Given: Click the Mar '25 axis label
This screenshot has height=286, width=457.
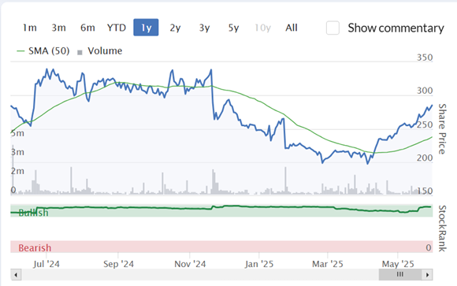Looking at the screenshot, I should [x=328, y=264].
